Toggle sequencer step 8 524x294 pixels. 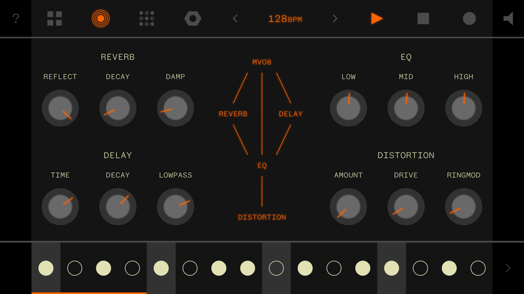(248, 268)
